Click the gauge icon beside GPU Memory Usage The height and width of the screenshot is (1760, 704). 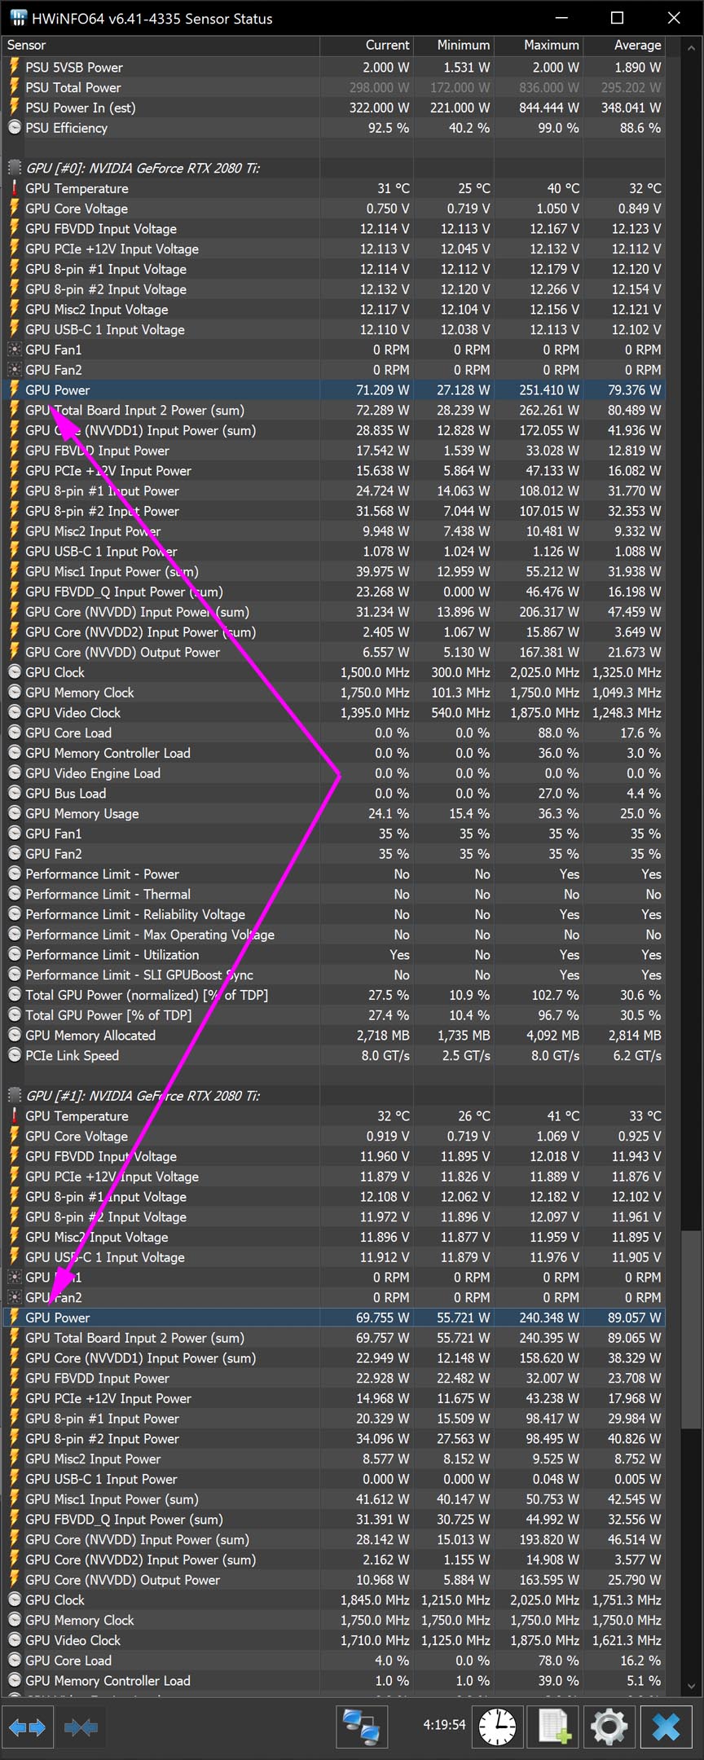pyautogui.click(x=14, y=813)
